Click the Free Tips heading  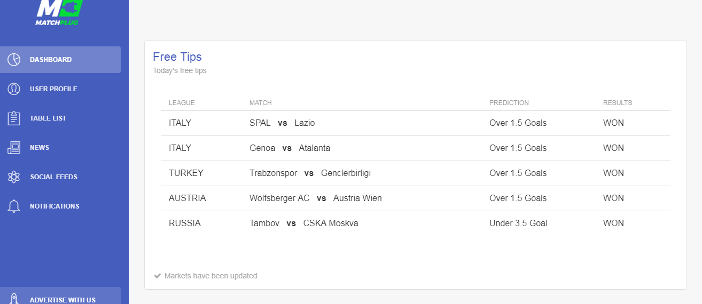pyautogui.click(x=177, y=57)
